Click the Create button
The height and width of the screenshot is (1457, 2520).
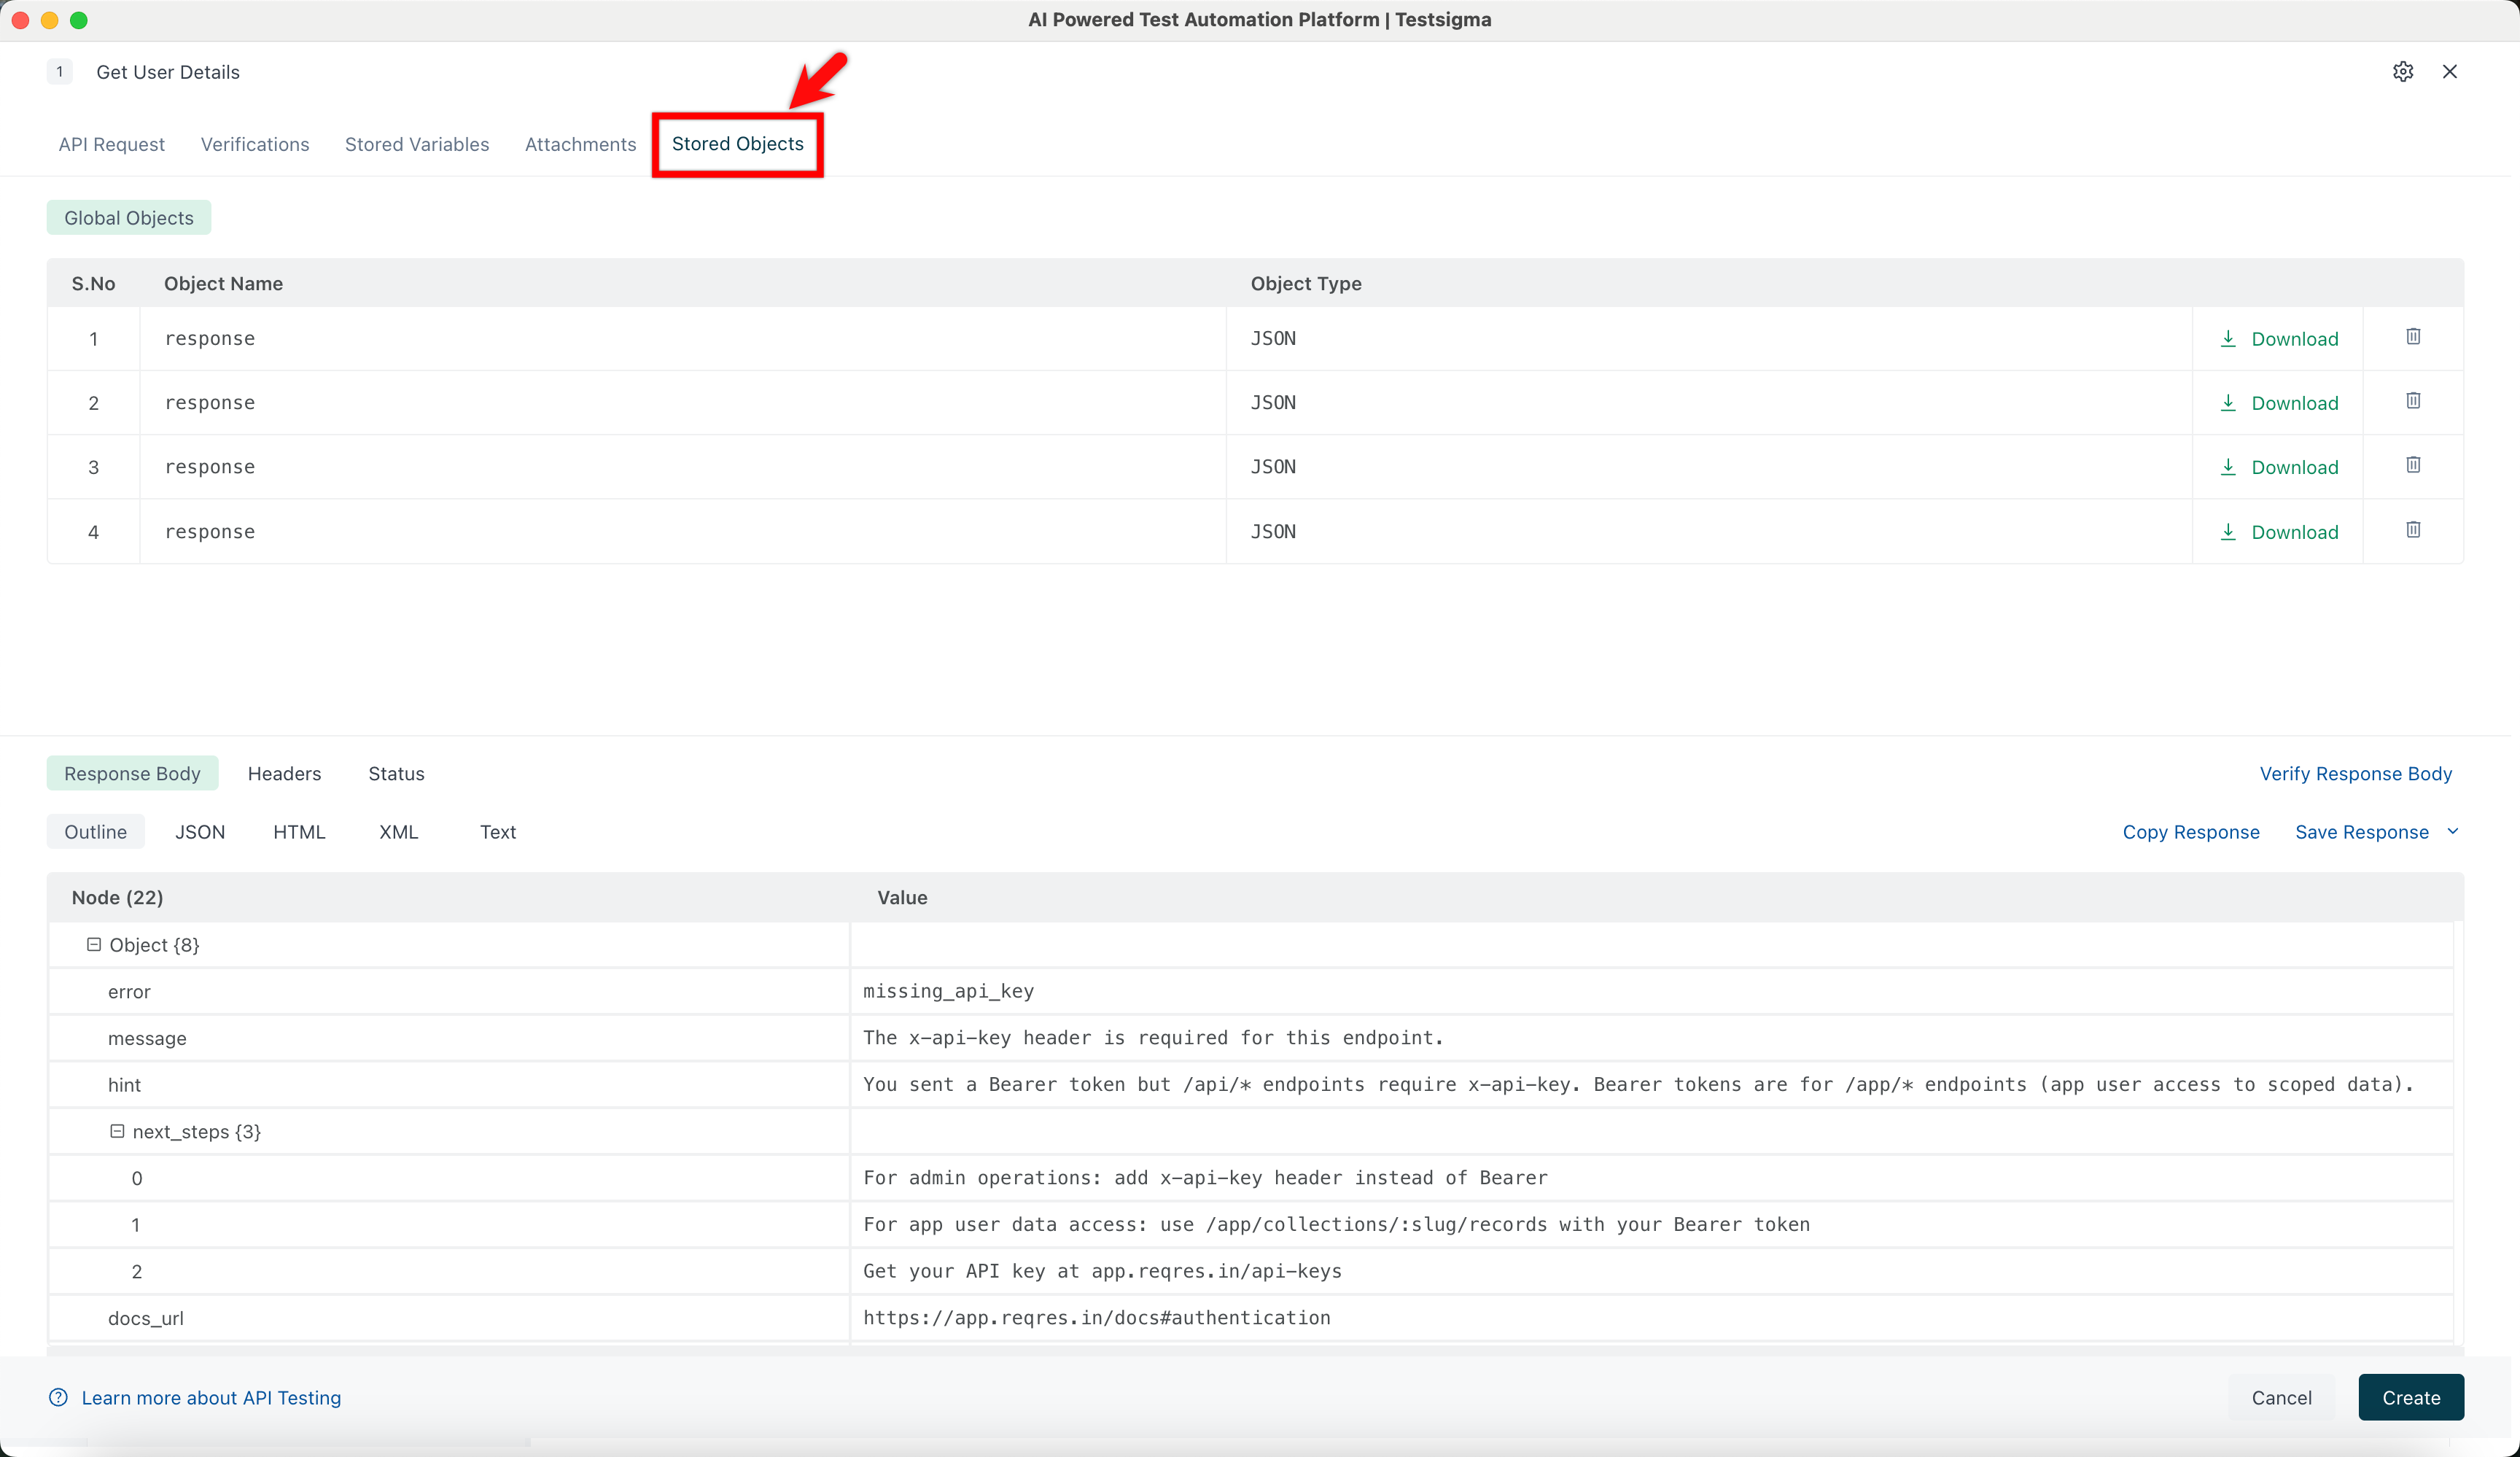(x=2411, y=1398)
